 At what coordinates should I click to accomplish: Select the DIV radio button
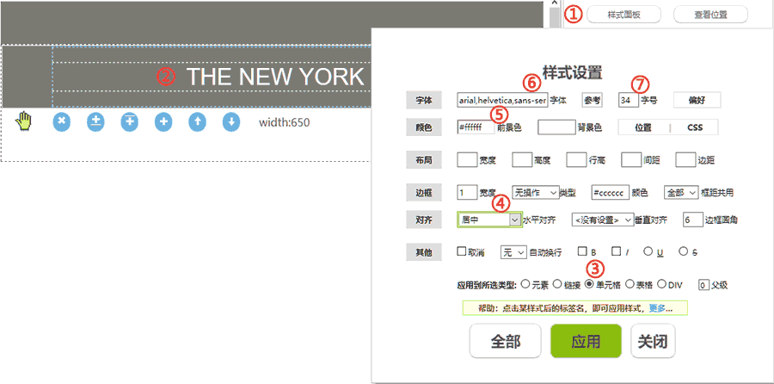(x=662, y=284)
